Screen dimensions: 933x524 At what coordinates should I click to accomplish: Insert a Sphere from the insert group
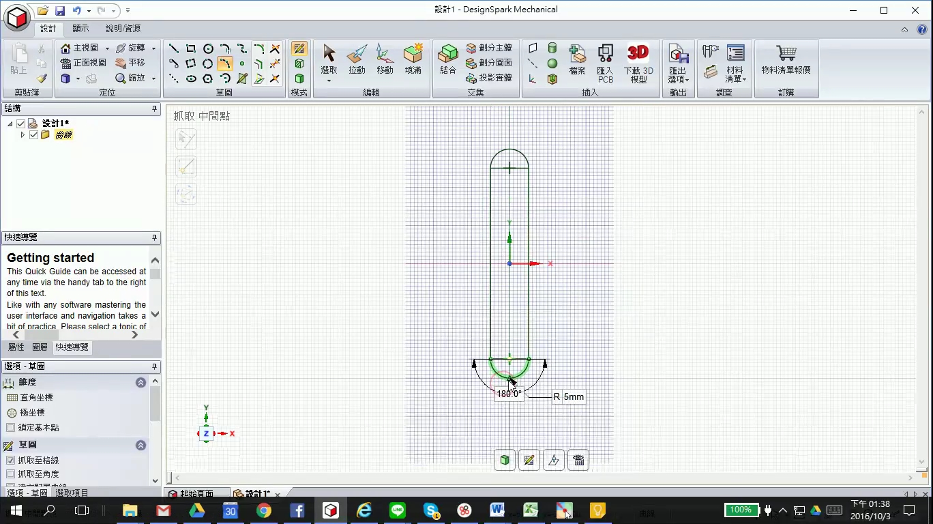click(552, 63)
